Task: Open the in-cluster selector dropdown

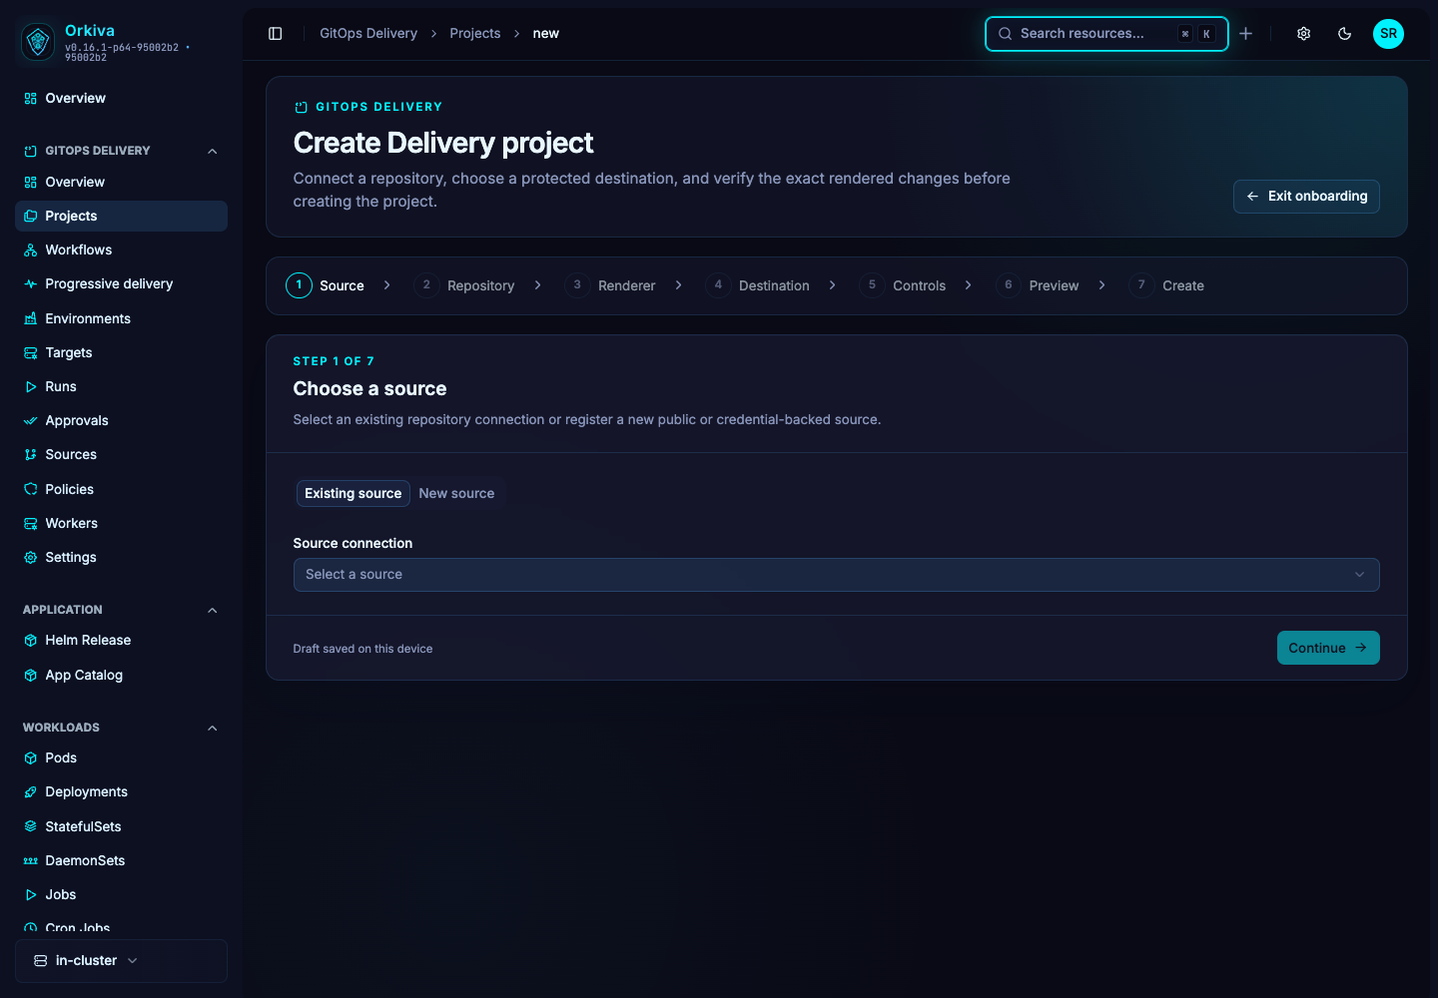Action: click(121, 961)
